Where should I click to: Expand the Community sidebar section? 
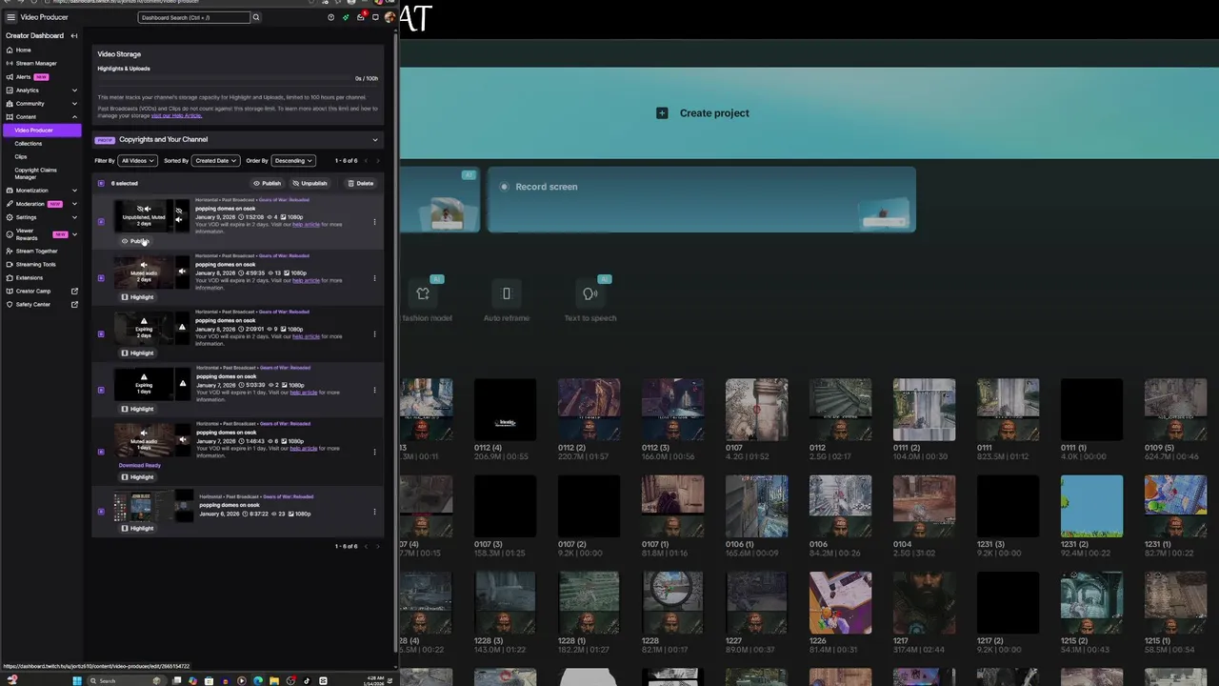pos(41,103)
